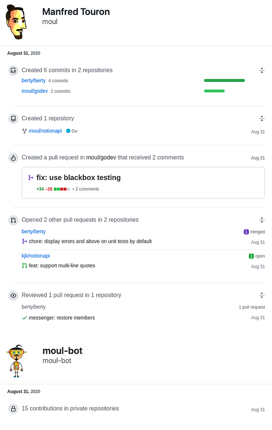The width and height of the screenshot is (272, 430).
Task: Click the lock icon for private contributions
Action: [13, 409]
